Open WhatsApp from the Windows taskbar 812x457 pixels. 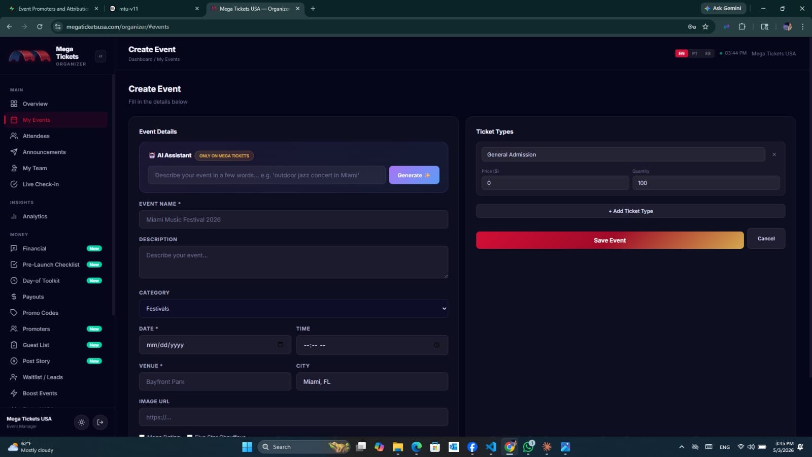(x=528, y=447)
